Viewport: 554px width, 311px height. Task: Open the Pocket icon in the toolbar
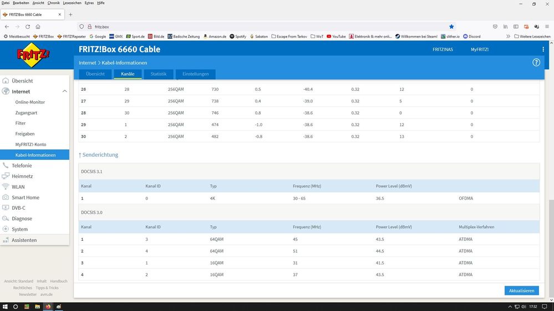pos(495,27)
